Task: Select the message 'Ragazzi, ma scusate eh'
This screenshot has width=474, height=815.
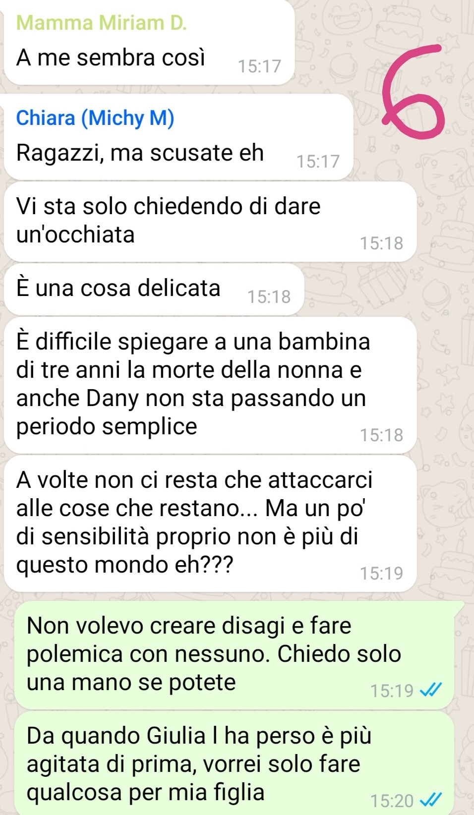Action: [x=178, y=137]
